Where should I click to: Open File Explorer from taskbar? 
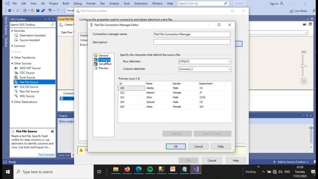coord(116,170)
